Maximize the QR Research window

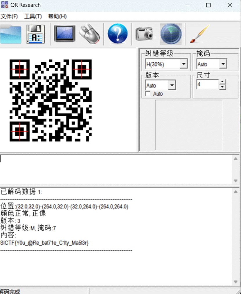coord(208,5)
